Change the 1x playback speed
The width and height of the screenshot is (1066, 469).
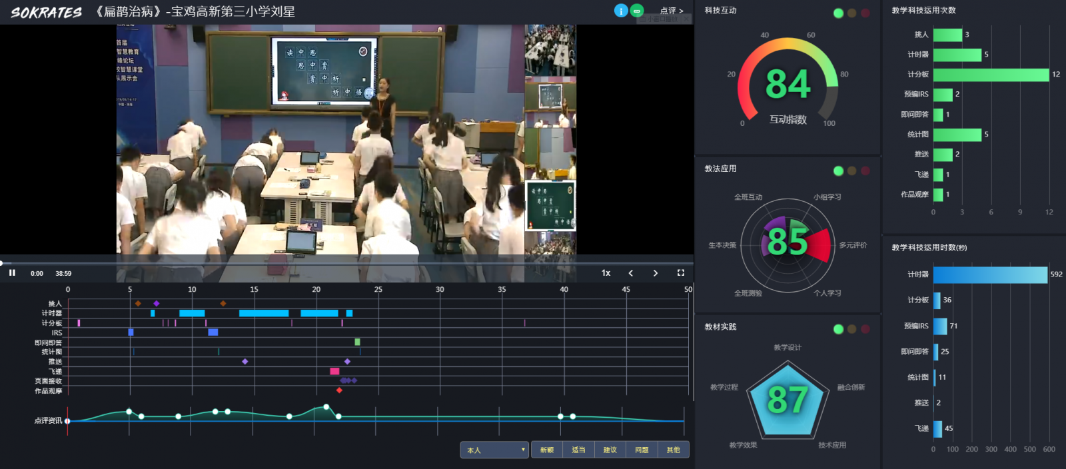pos(606,273)
